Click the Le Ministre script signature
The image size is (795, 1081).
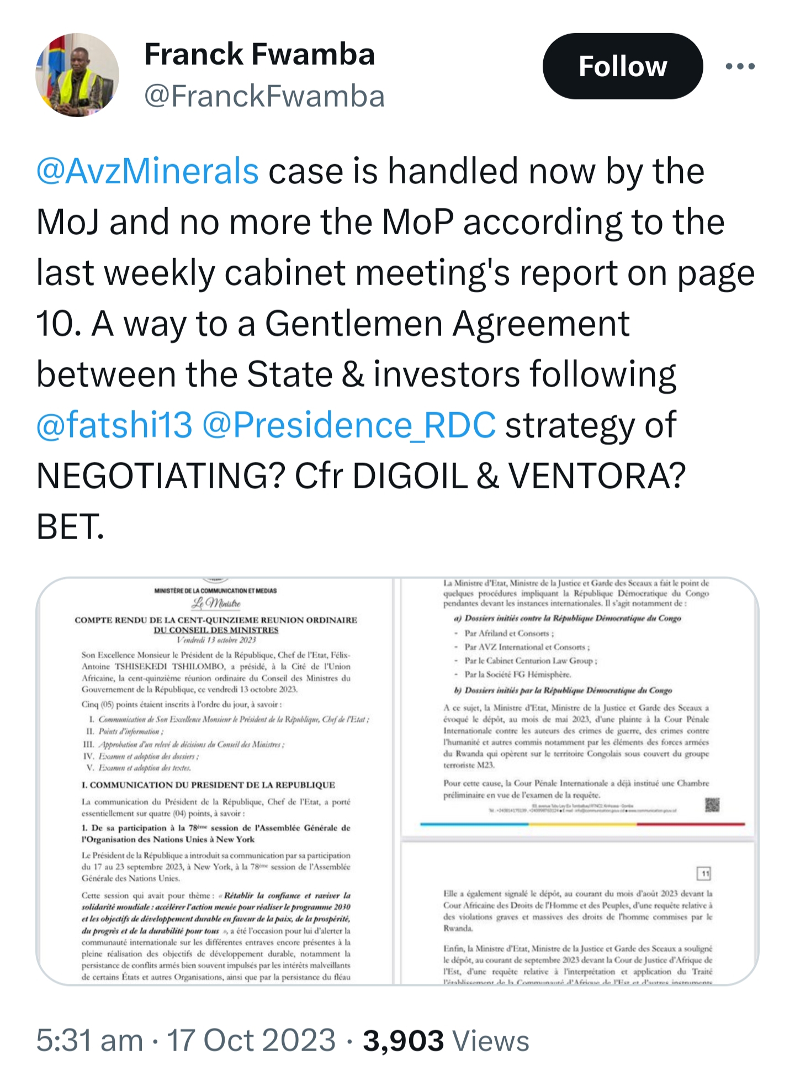(x=216, y=604)
